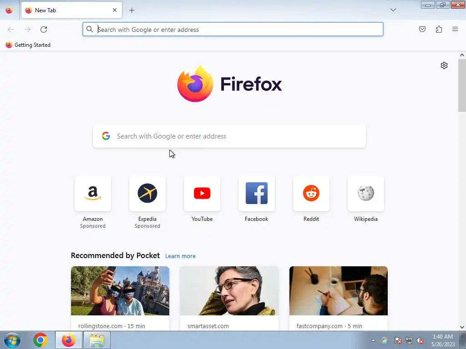This screenshot has width=466, height=349.
Task: Open the Reddit shortcut tile
Action: pos(311,194)
